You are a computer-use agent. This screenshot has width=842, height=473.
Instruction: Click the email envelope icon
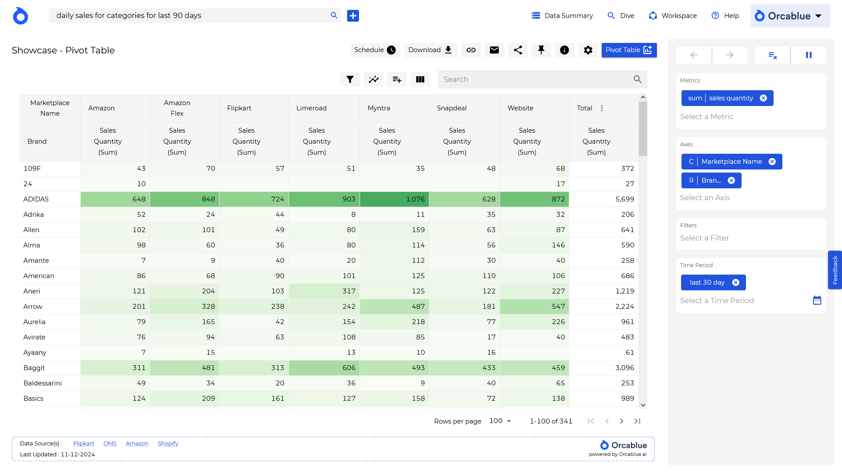494,50
